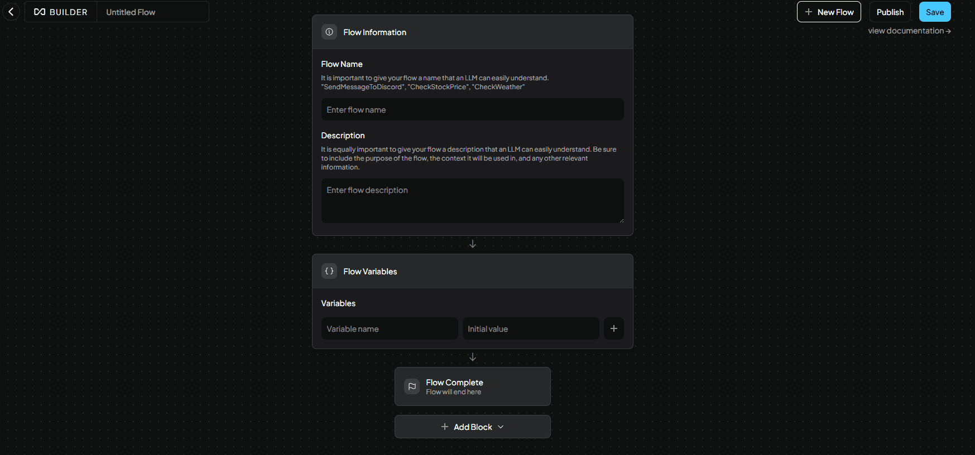Click the Variable name input

pos(389,329)
